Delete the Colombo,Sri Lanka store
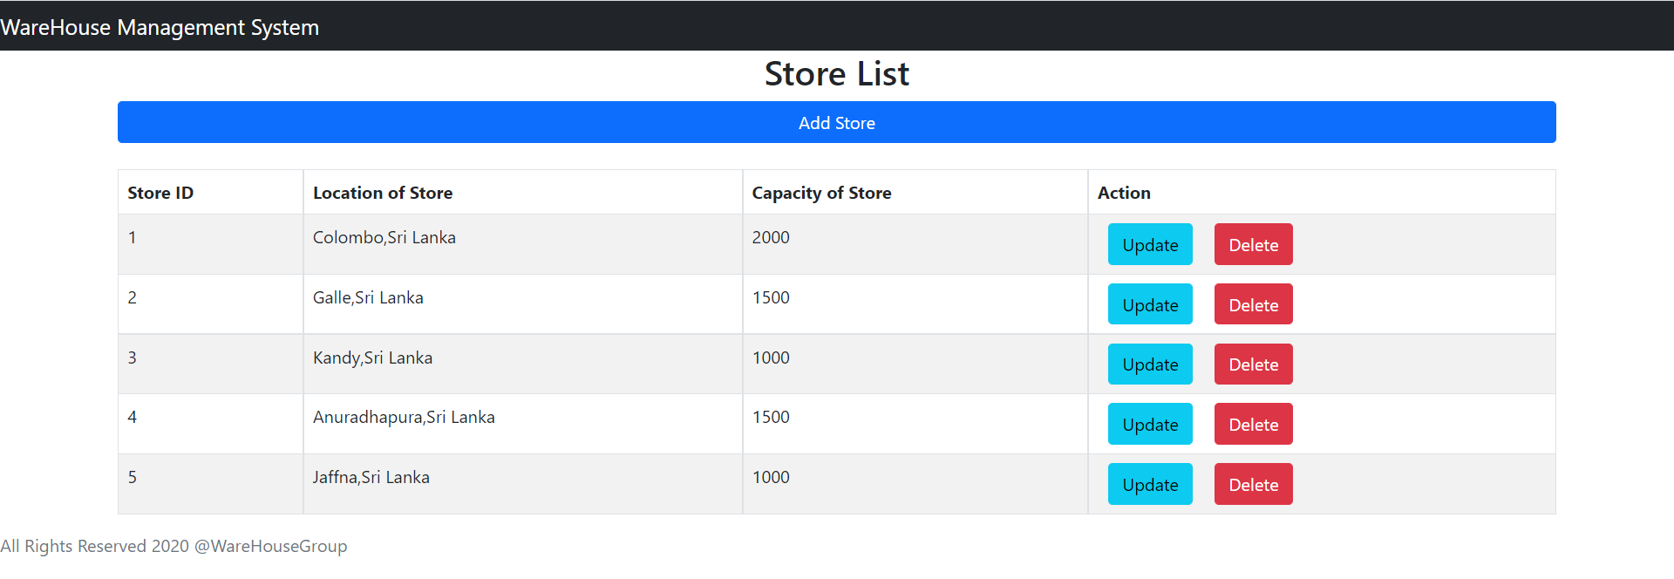1674x579 pixels. pyautogui.click(x=1254, y=244)
